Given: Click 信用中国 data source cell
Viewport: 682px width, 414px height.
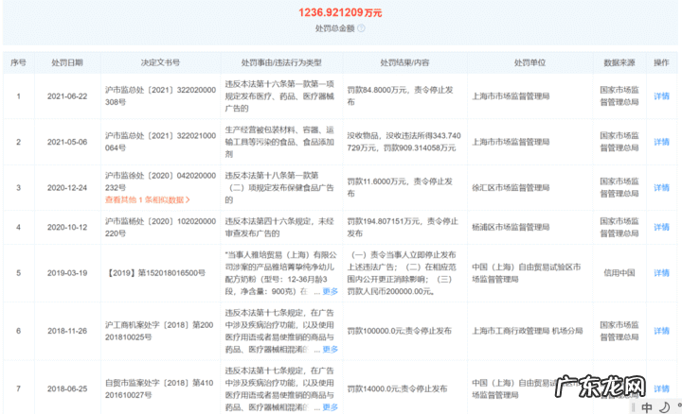Looking at the screenshot, I should coord(619,273).
